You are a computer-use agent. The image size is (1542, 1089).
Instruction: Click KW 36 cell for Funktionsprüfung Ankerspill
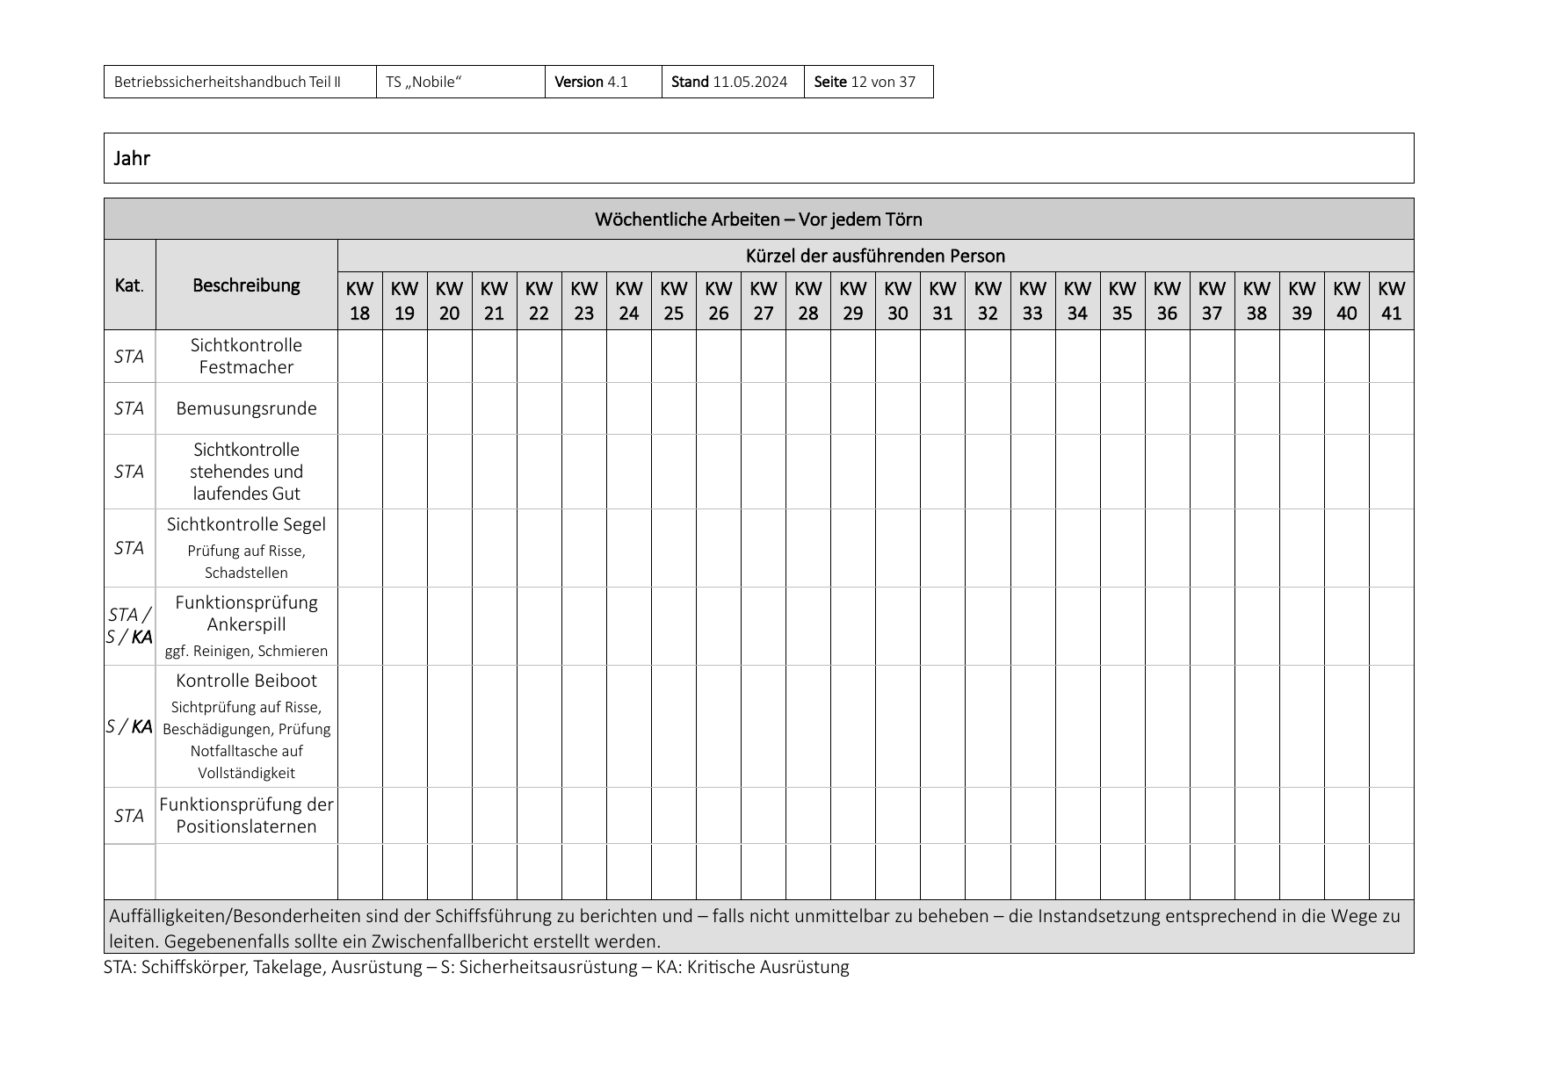pyautogui.click(x=1168, y=626)
